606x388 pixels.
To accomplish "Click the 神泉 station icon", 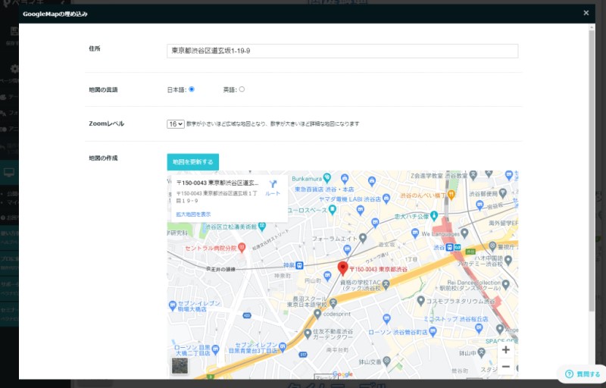I will [298, 265].
